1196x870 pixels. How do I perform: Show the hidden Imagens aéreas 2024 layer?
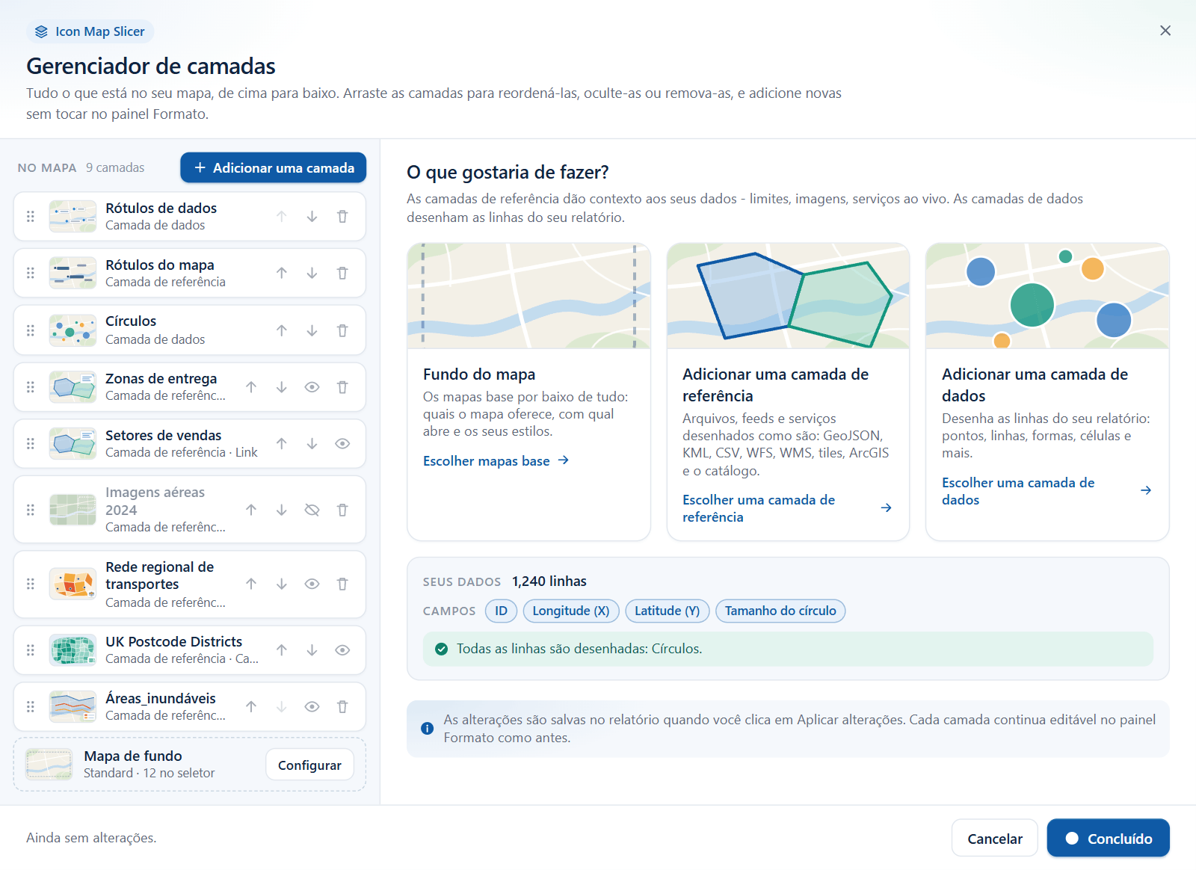pos(312,510)
